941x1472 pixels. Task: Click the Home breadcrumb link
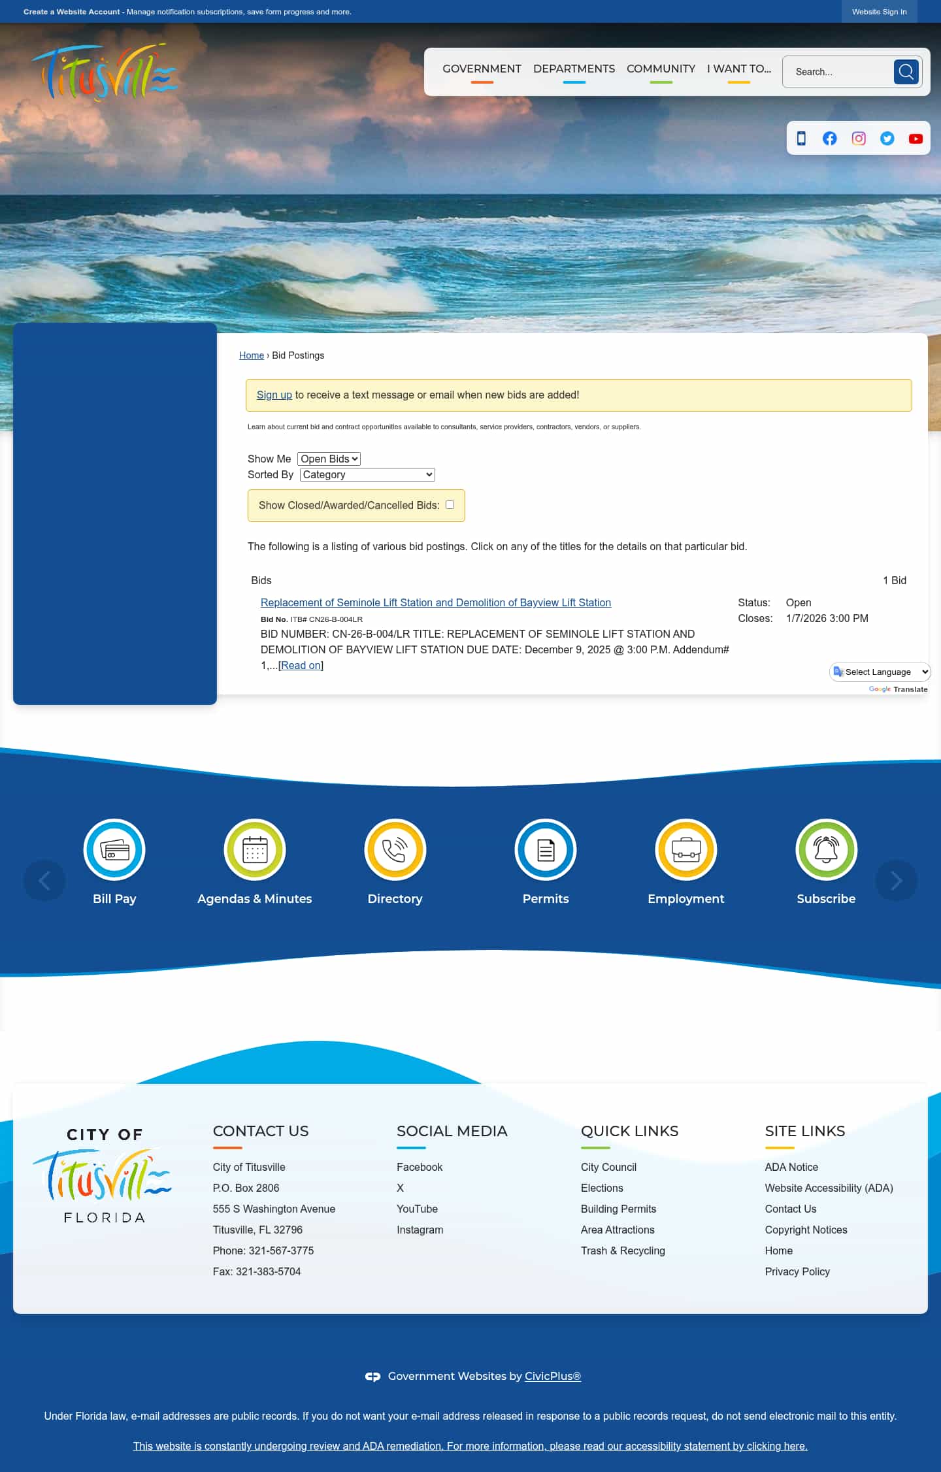pyautogui.click(x=252, y=355)
